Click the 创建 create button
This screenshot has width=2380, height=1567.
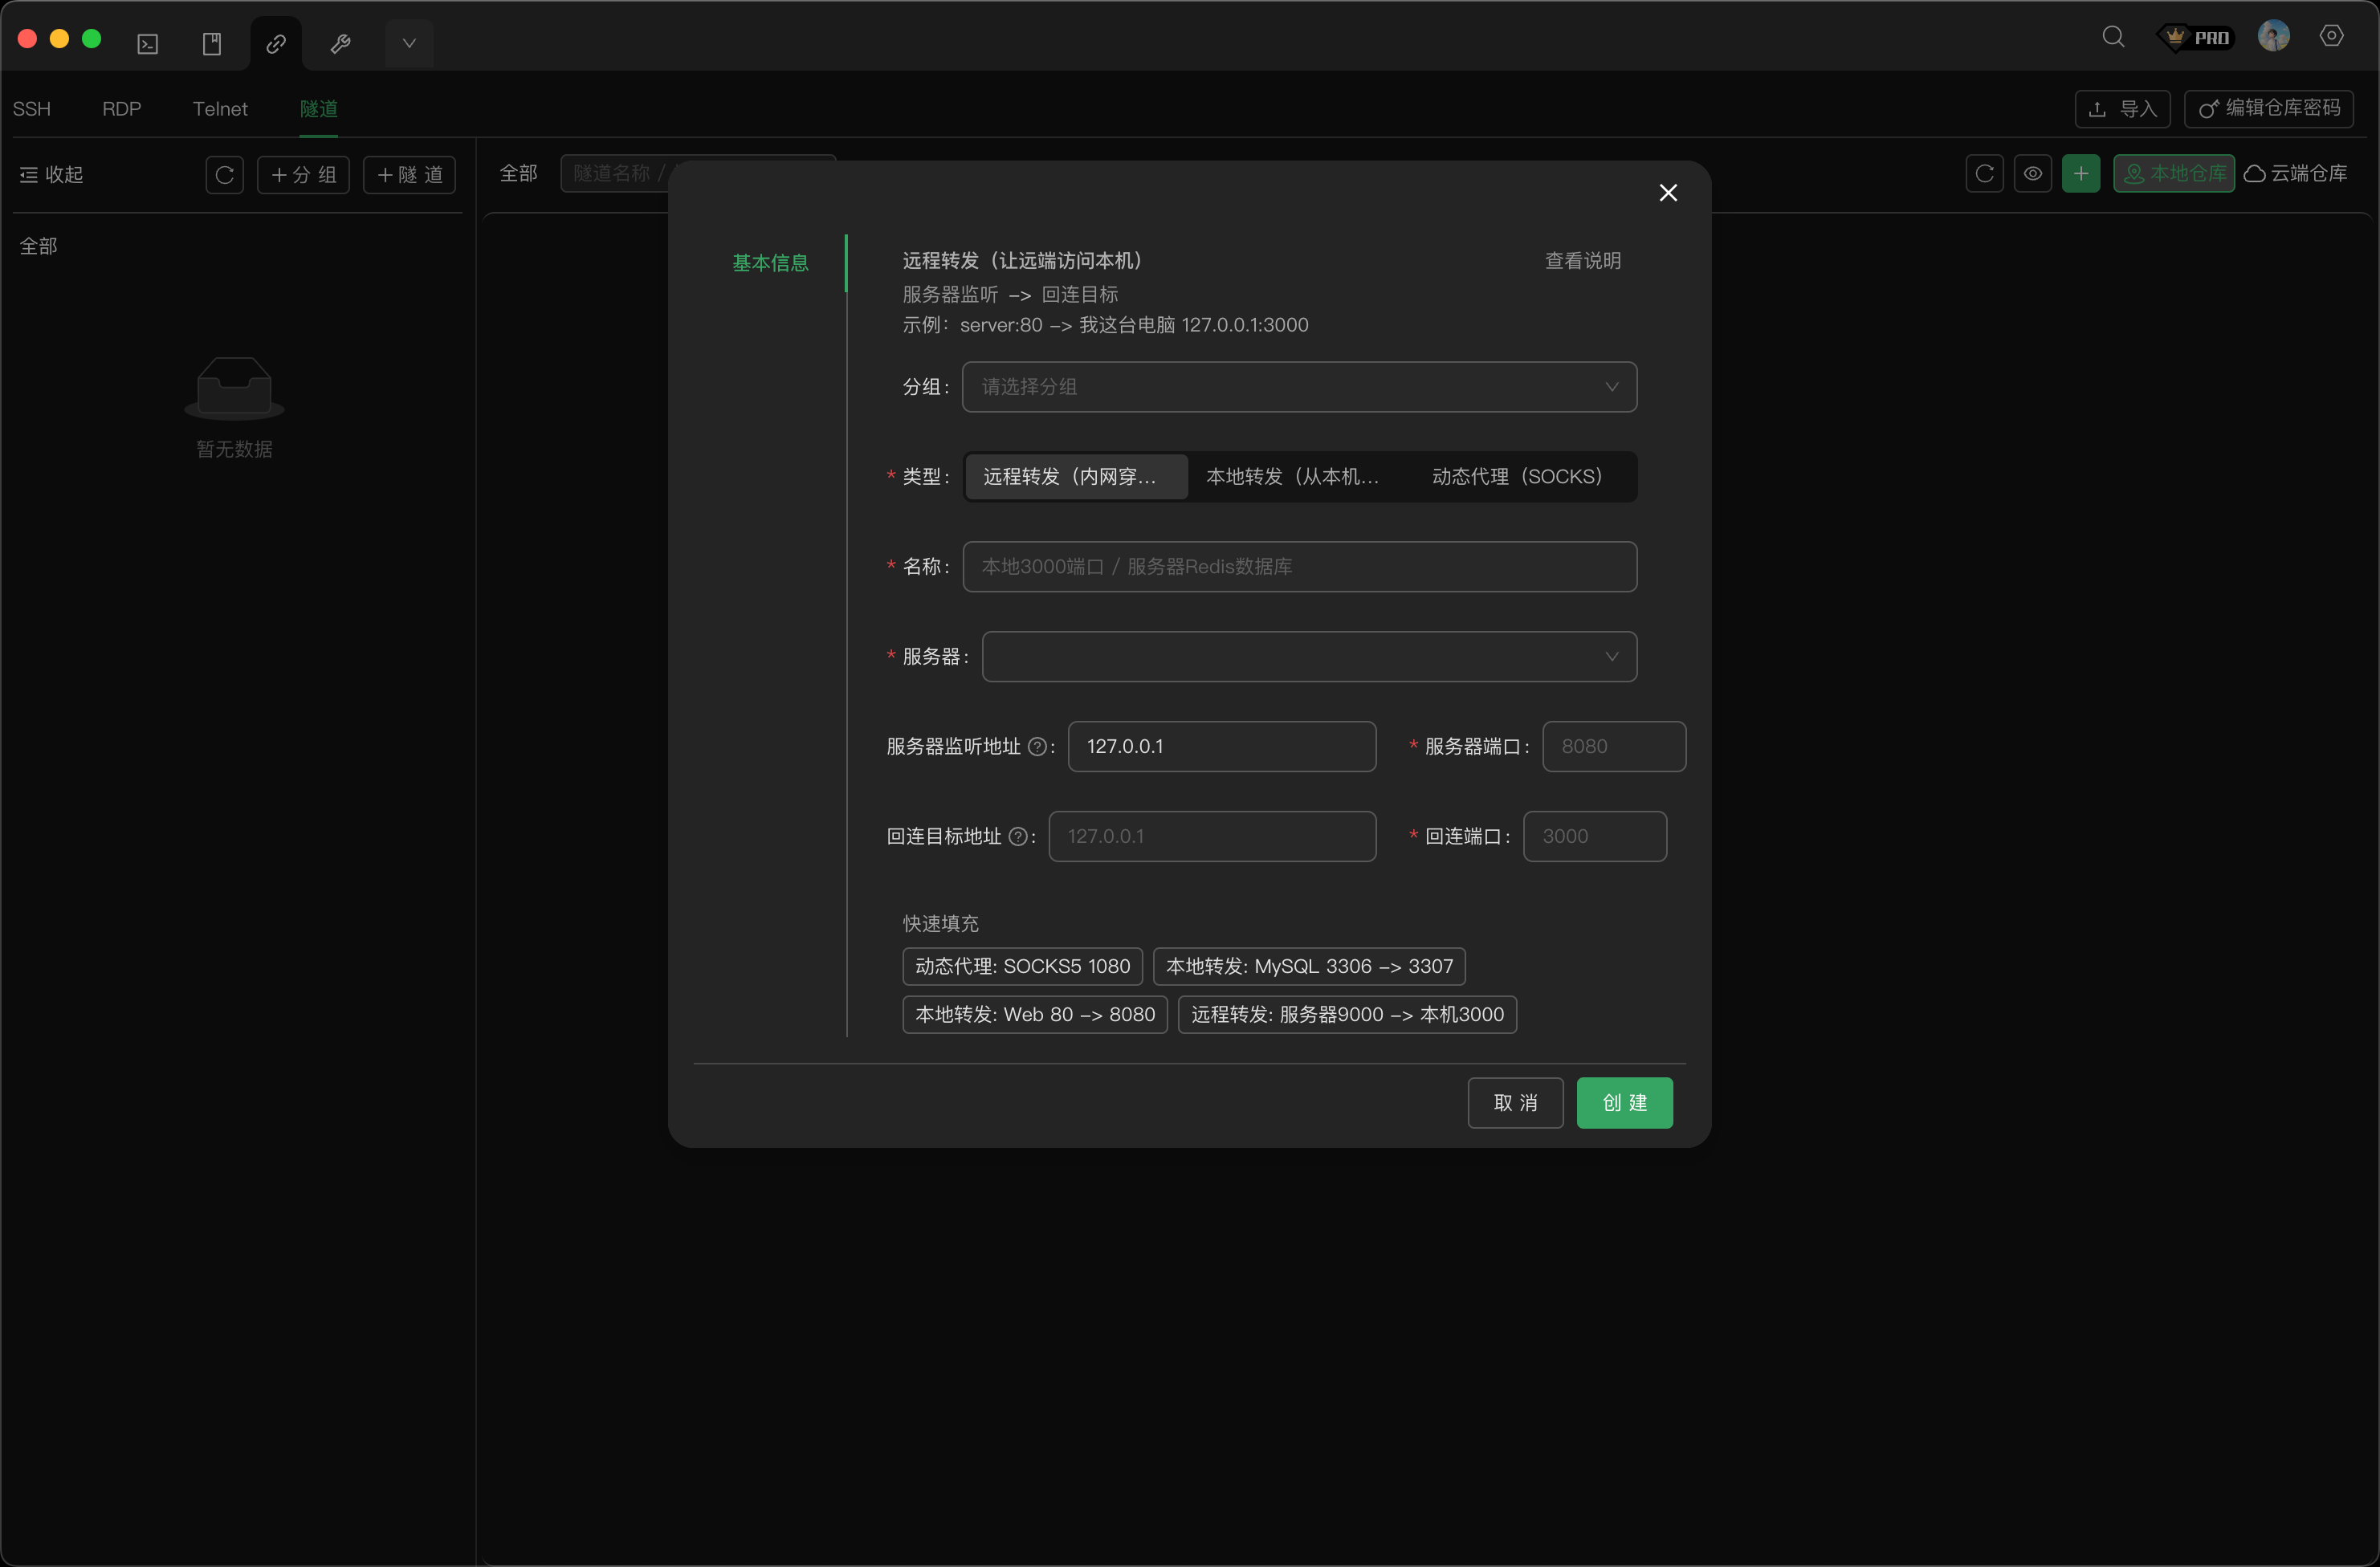pyautogui.click(x=1624, y=1102)
